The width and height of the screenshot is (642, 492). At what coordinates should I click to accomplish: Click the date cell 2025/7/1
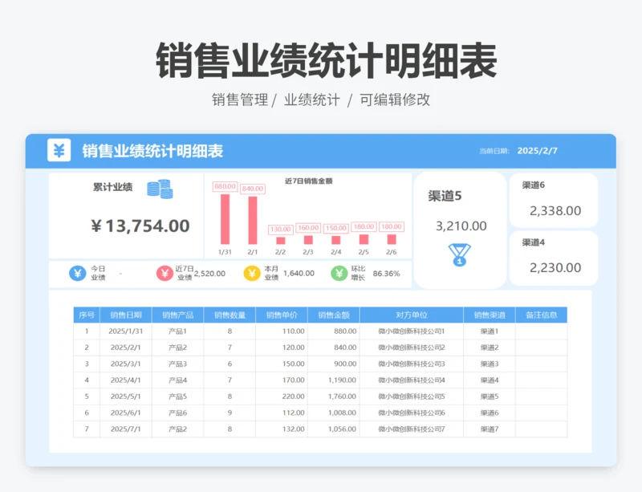click(x=126, y=429)
